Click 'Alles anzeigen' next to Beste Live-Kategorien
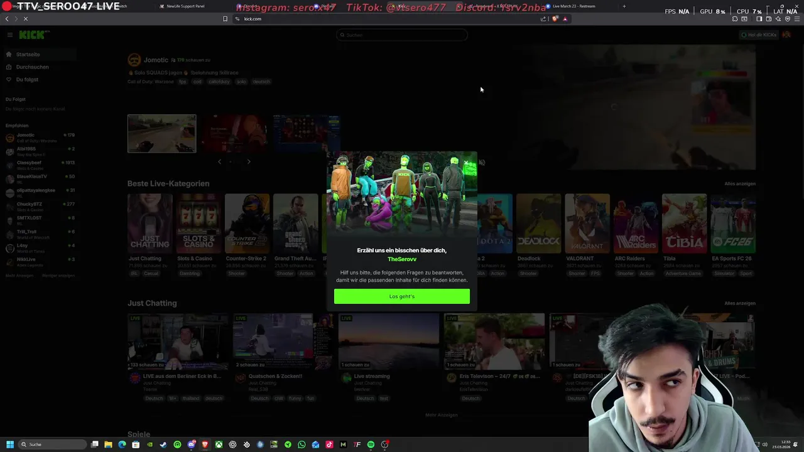 [x=740, y=184]
